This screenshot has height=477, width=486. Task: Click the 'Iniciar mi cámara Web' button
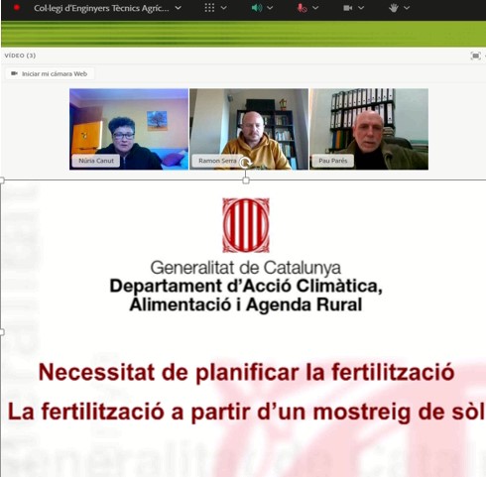[50, 73]
